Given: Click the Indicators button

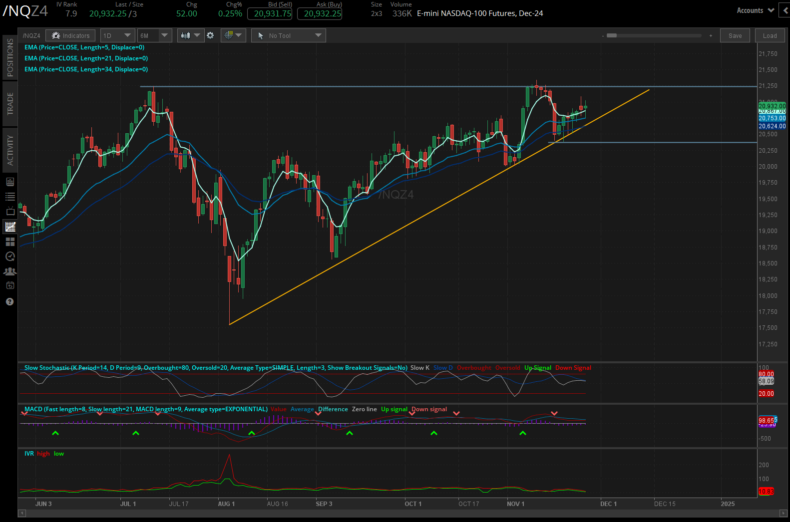Looking at the screenshot, I should click(x=70, y=35).
